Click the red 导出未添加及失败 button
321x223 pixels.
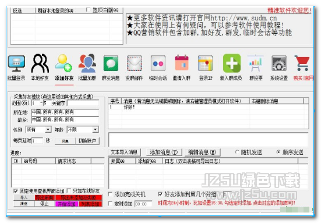pos(79,197)
